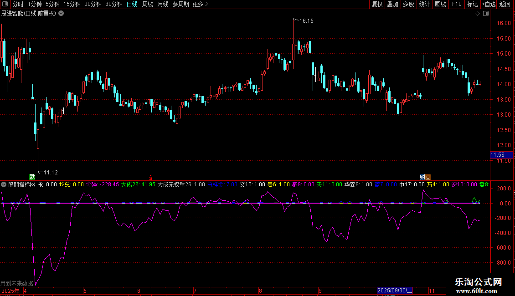This screenshot has width=515, height=296.
Task: Click the green 跌 marker icon
Action: point(32,177)
